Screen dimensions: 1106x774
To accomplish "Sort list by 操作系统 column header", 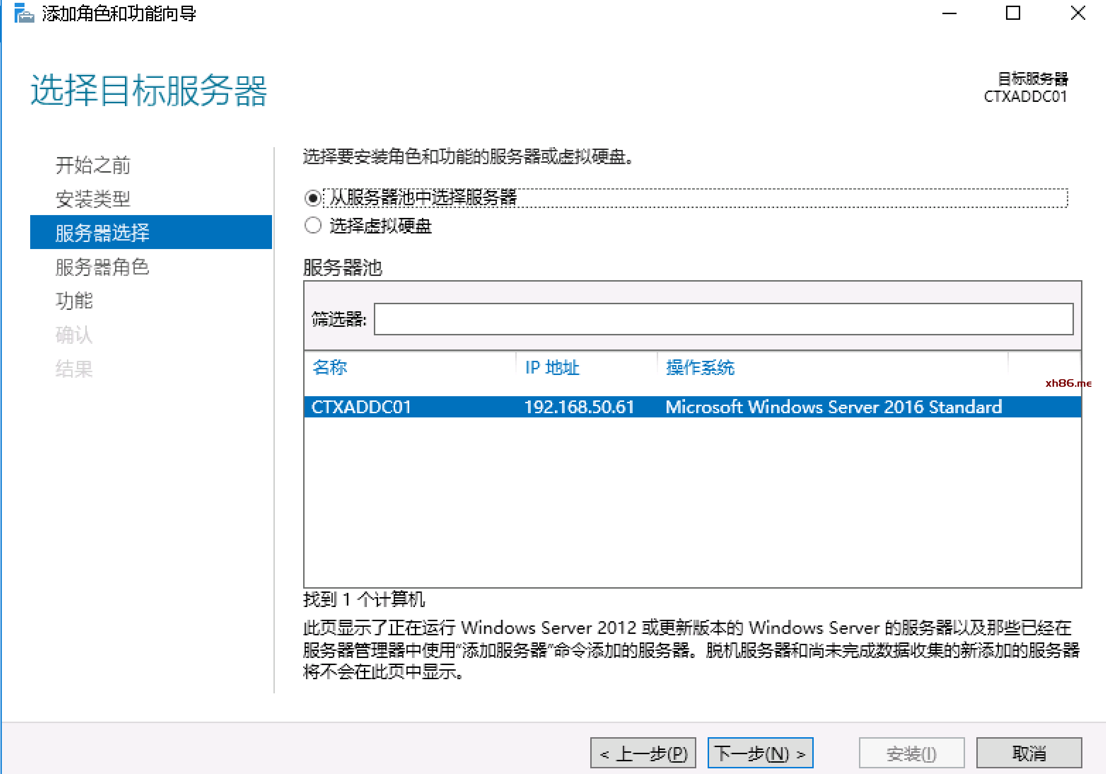I will [700, 368].
